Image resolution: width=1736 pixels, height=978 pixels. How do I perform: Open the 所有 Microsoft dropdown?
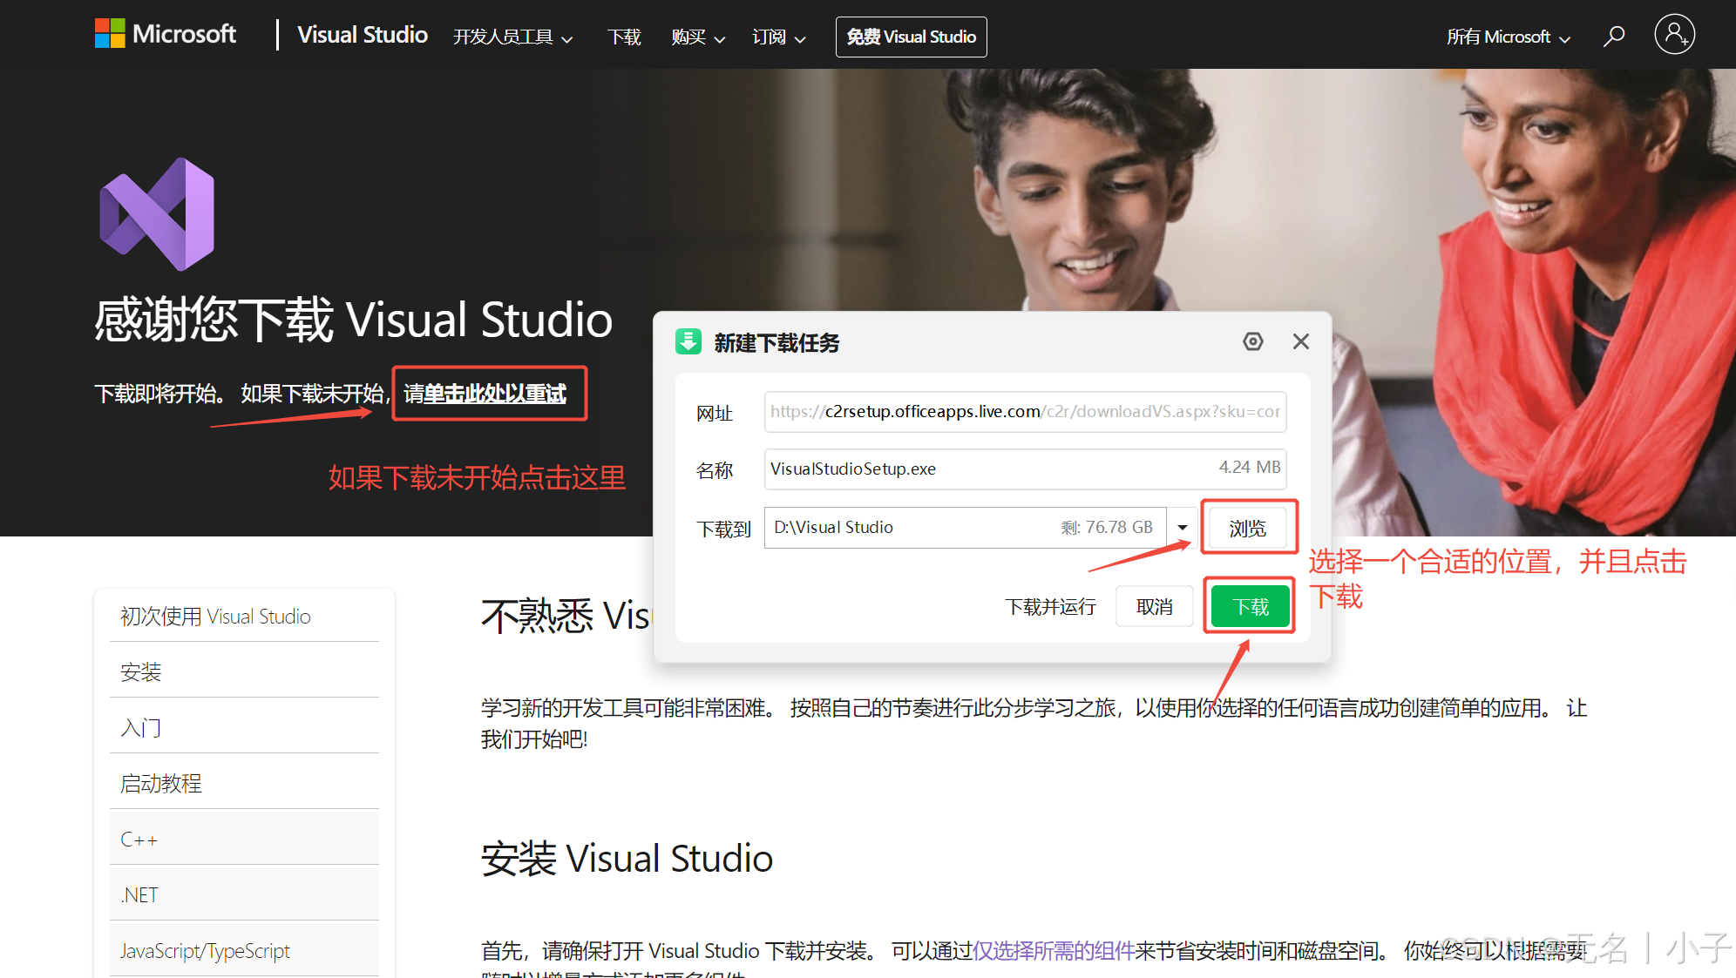1507,37
